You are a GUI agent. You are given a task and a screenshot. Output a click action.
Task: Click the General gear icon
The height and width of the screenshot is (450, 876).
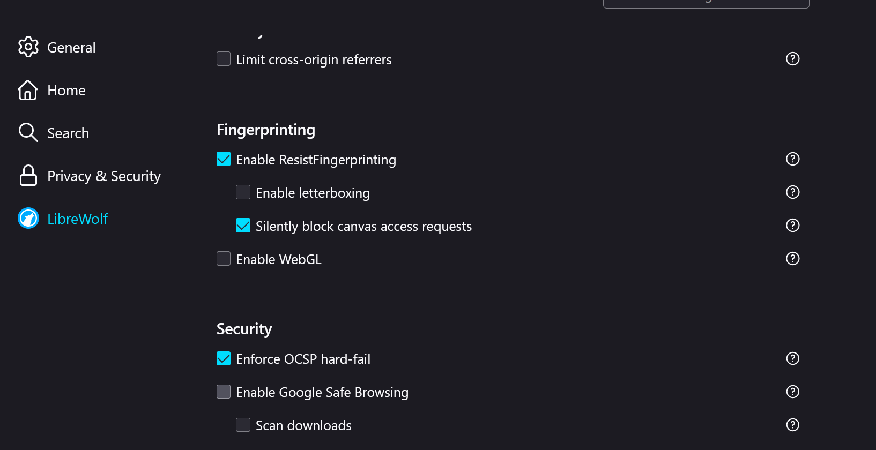[x=28, y=47]
